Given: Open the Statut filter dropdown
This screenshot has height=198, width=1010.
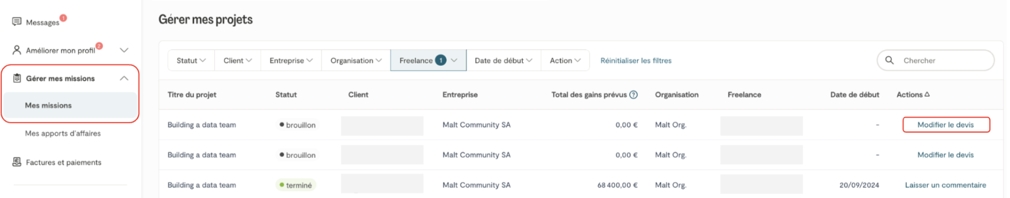Looking at the screenshot, I should (x=191, y=61).
